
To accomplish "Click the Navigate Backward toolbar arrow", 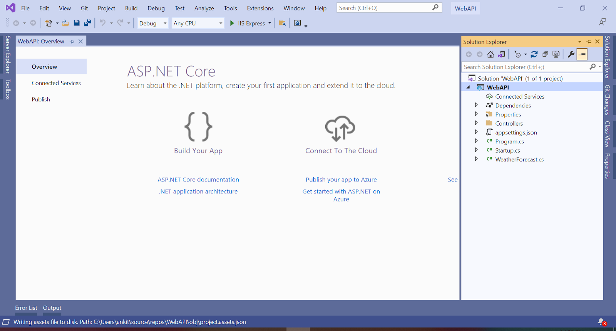I will coord(16,23).
